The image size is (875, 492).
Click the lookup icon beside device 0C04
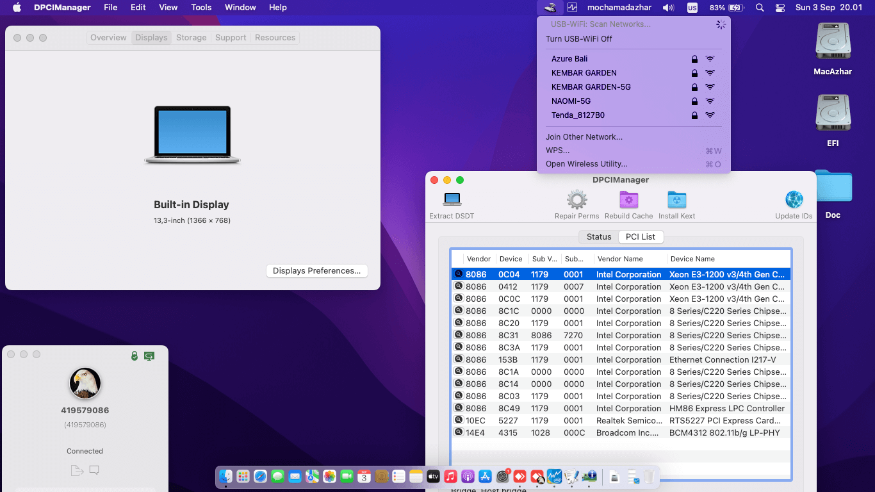click(x=459, y=274)
